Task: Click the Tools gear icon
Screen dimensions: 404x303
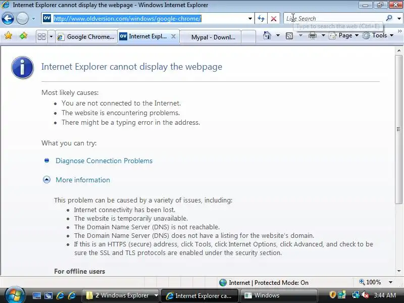Action: point(366,35)
